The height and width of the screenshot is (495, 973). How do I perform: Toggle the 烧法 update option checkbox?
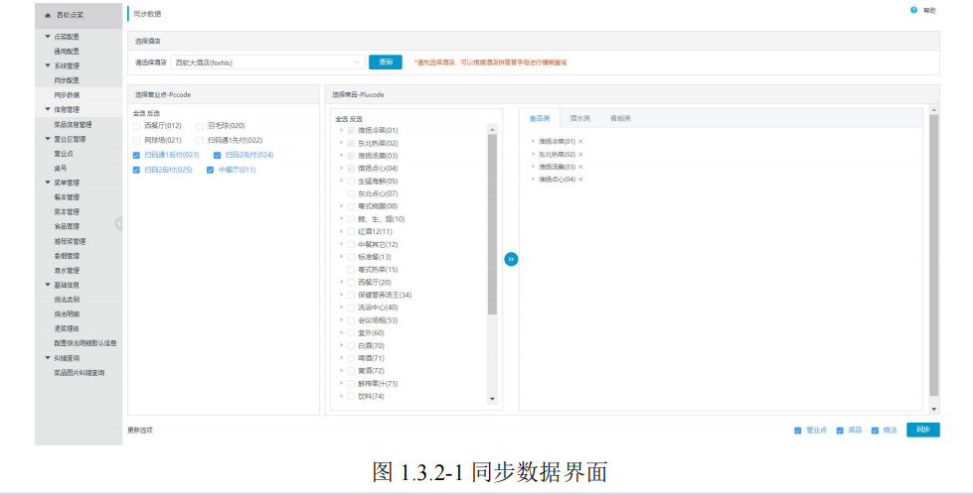pos(875,431)
